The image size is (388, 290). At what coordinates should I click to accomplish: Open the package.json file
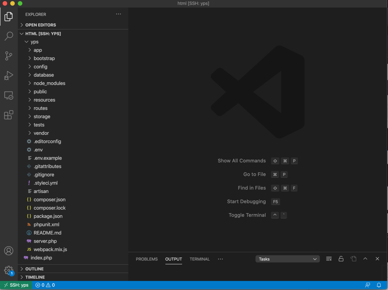tap(73, 216)
